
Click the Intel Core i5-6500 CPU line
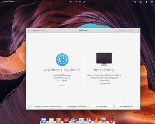(x=104, y=75)
